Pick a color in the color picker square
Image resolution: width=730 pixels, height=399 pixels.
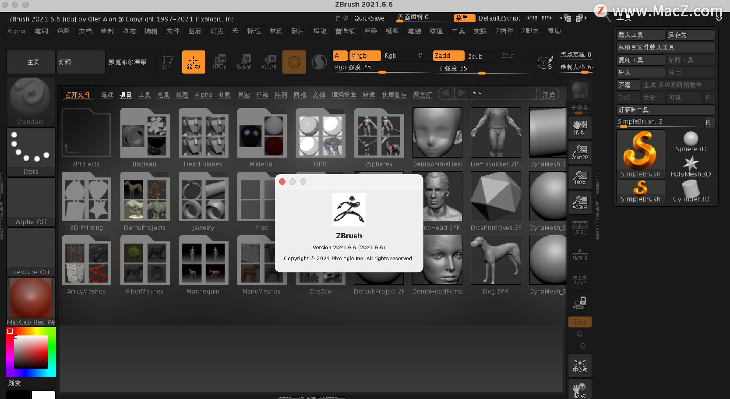point(31,352)
